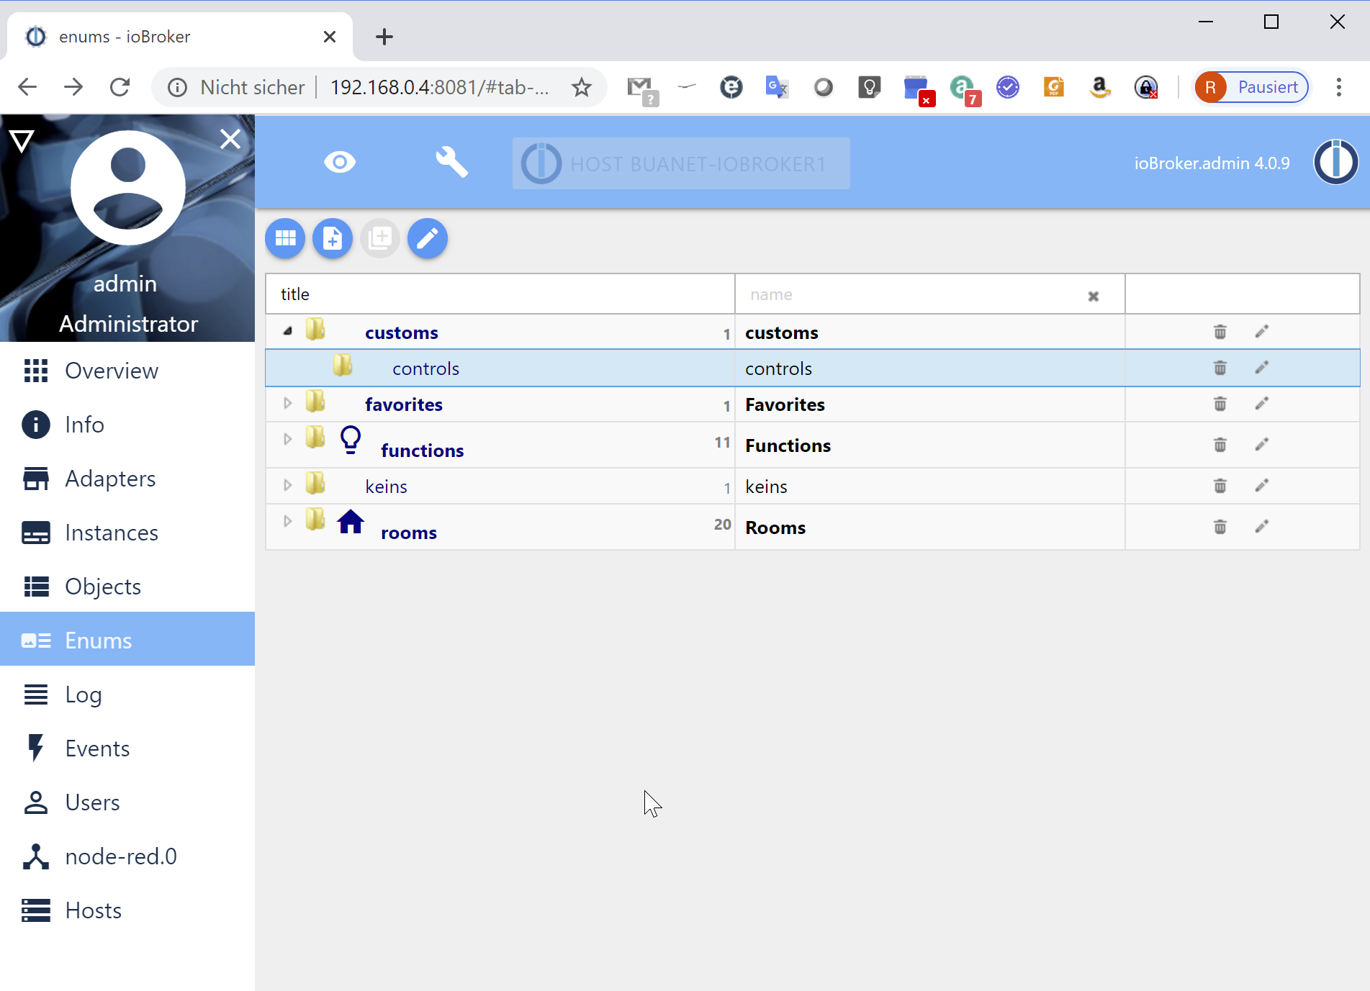Delete the keins enum using its trash icon
The width and height of the screenshot is (1370, 991).
click(x=1219, y=486)
